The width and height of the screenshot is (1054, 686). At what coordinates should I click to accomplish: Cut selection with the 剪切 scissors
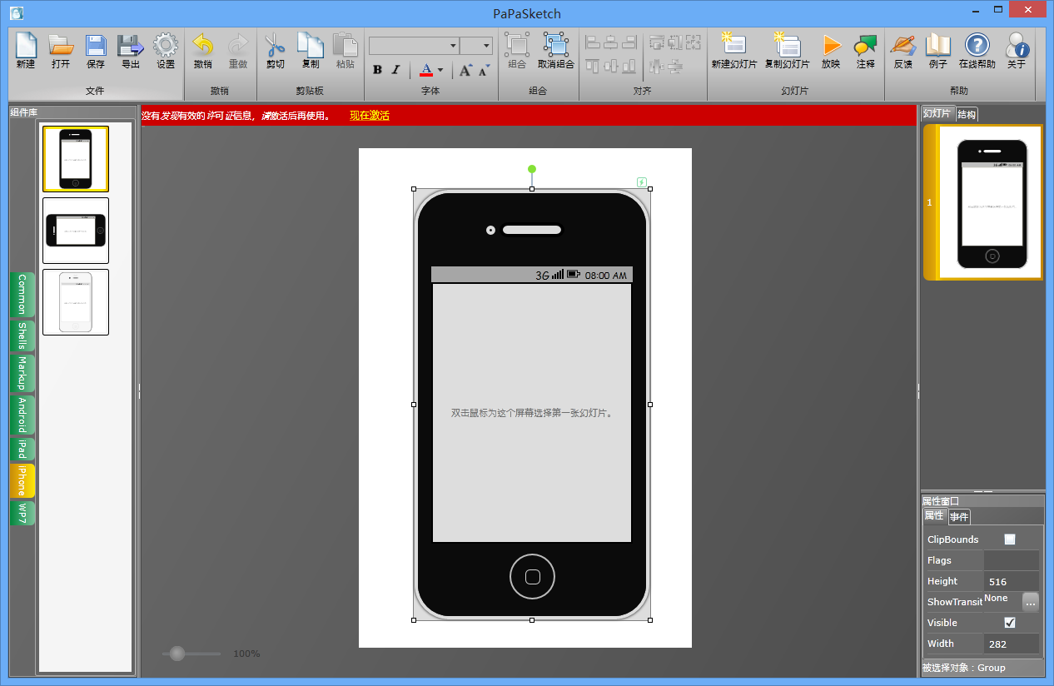coord(275,51)
